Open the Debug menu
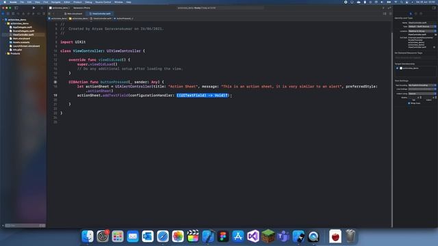The width and height of the screenshot is (438, 246). [88, 2]
